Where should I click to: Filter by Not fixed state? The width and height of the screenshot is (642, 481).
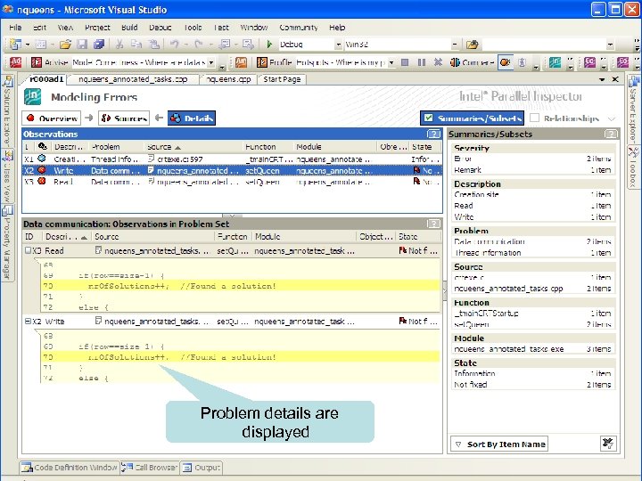532,385
